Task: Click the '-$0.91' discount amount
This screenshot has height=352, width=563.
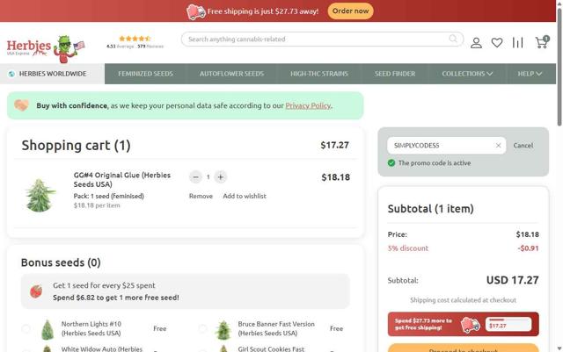Action: (x=528, y=248)
